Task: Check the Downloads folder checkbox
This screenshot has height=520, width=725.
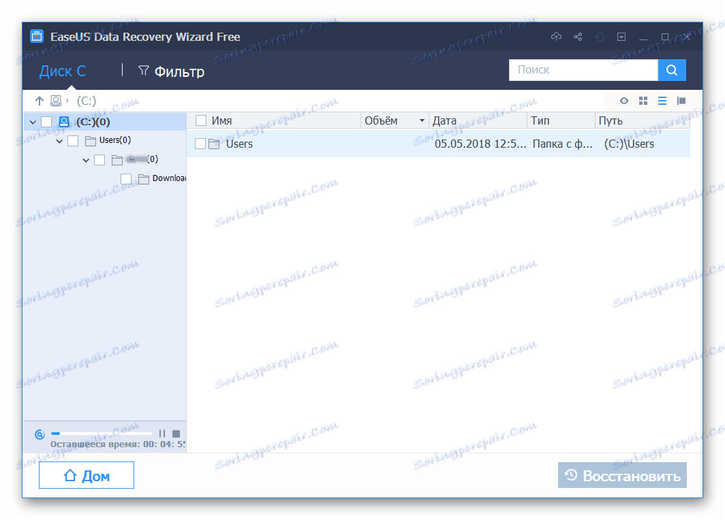Action: click(126, 179)
